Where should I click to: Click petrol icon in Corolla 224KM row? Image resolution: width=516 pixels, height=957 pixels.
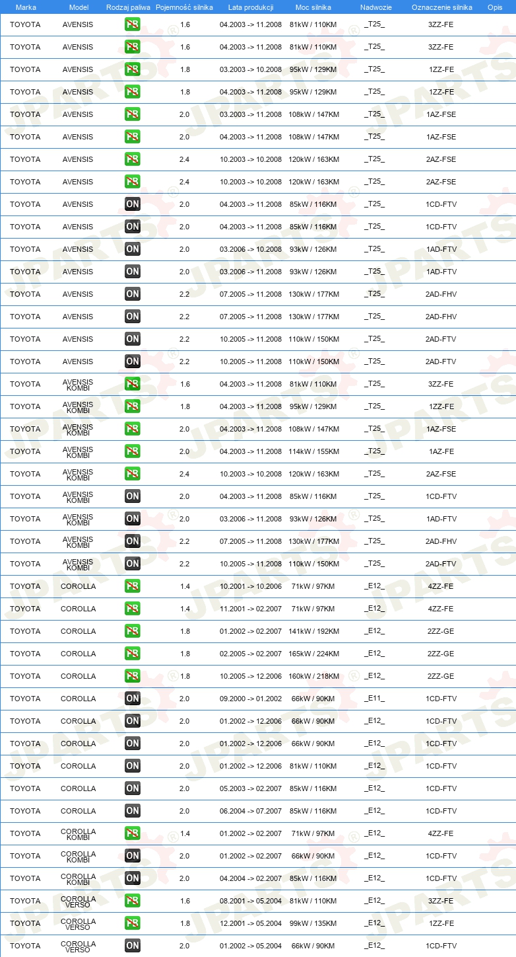(x=133, y=654)
